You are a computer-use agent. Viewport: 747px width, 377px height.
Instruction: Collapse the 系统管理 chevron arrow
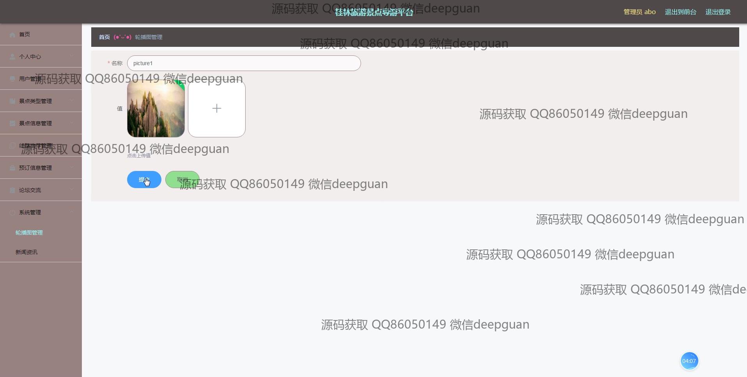coord(72,212)
